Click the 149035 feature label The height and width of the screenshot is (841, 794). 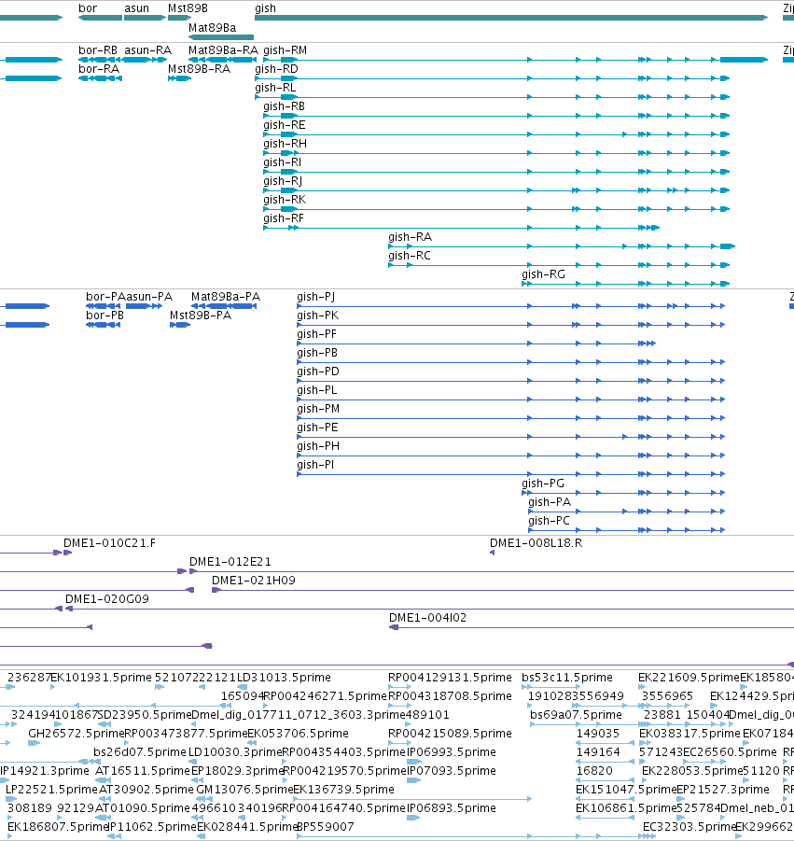[598, 734]
